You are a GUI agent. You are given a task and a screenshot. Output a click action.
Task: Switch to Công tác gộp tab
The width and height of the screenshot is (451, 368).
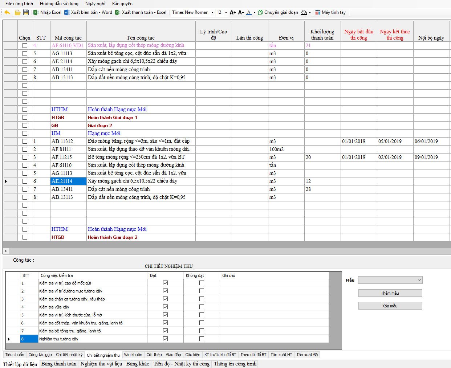(40, 355)
